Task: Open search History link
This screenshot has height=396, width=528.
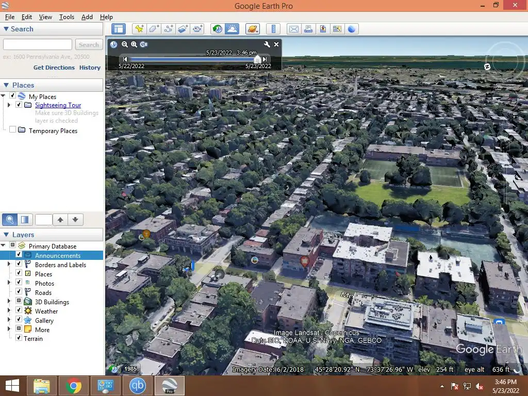Action: tap(90, 68)
